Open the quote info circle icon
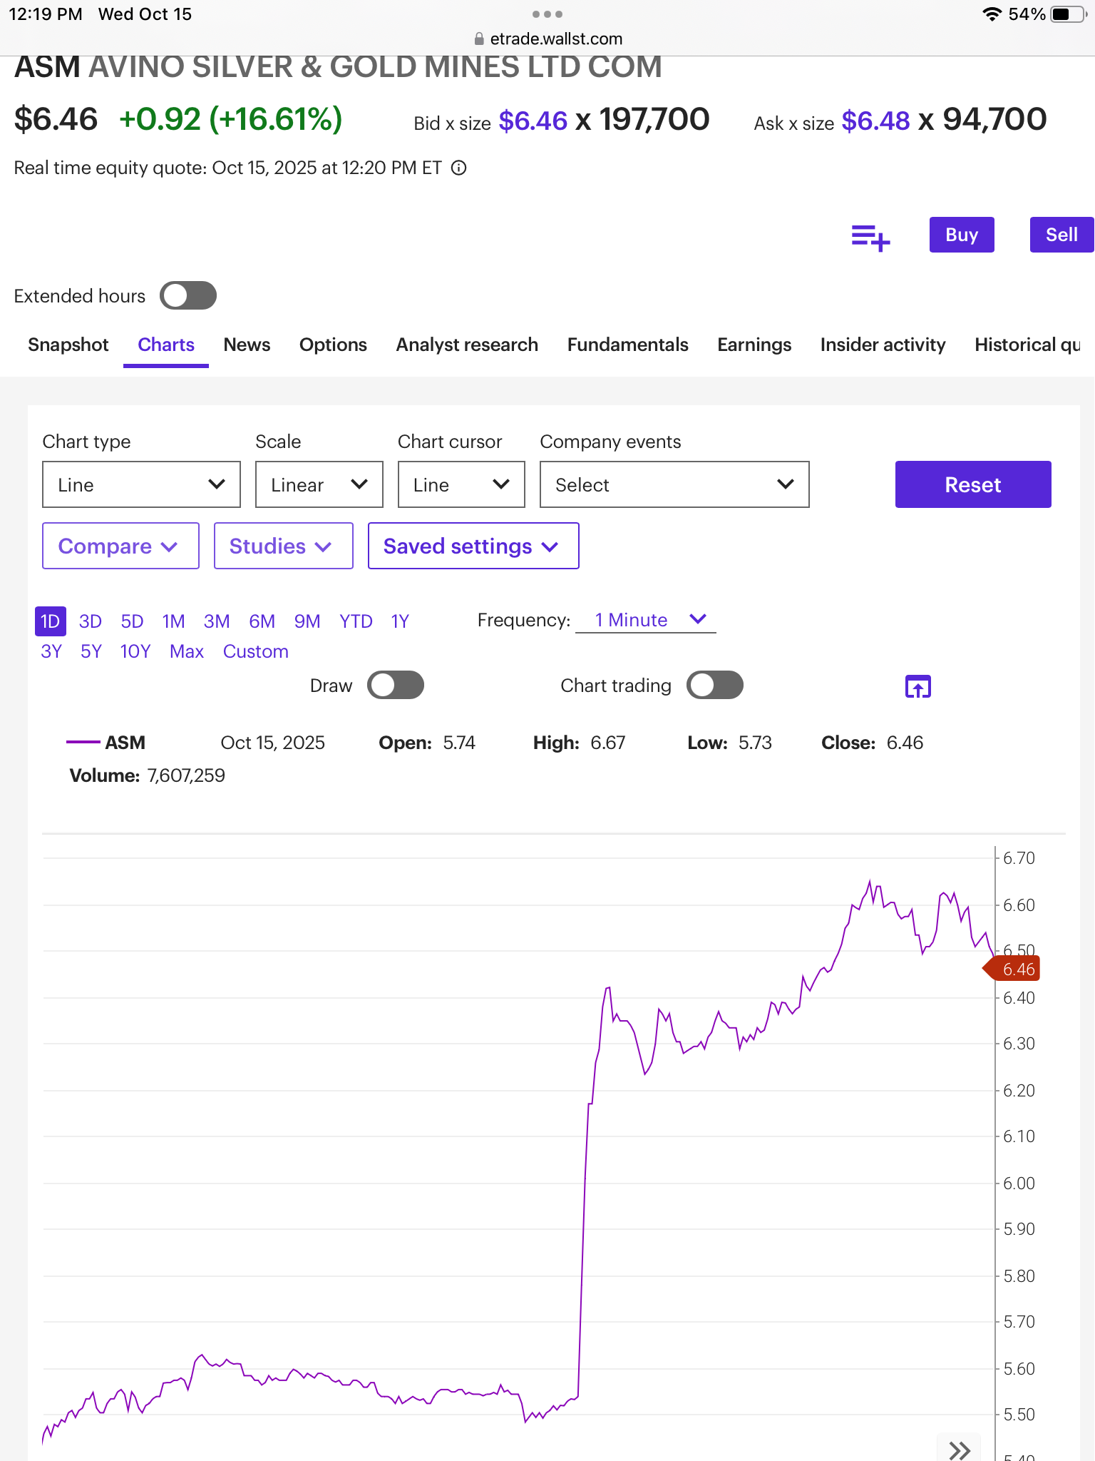Screen dimensions: 1095x1461 pyautogui.click(x=459, y=168)
